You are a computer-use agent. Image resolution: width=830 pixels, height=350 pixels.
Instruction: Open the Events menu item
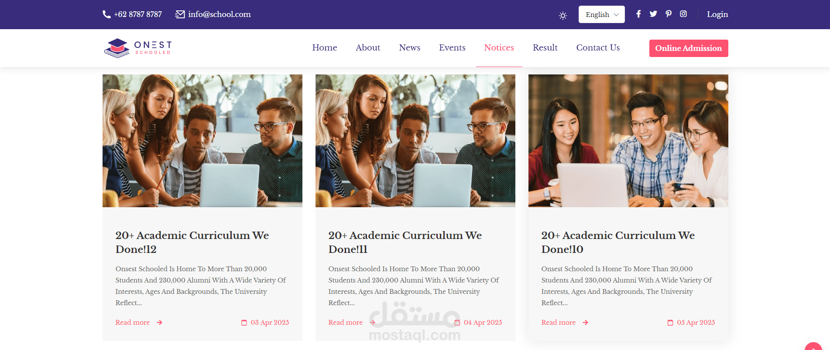click(452, 47)
